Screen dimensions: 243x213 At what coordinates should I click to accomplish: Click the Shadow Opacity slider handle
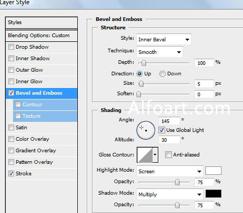[x=177, y=205]
